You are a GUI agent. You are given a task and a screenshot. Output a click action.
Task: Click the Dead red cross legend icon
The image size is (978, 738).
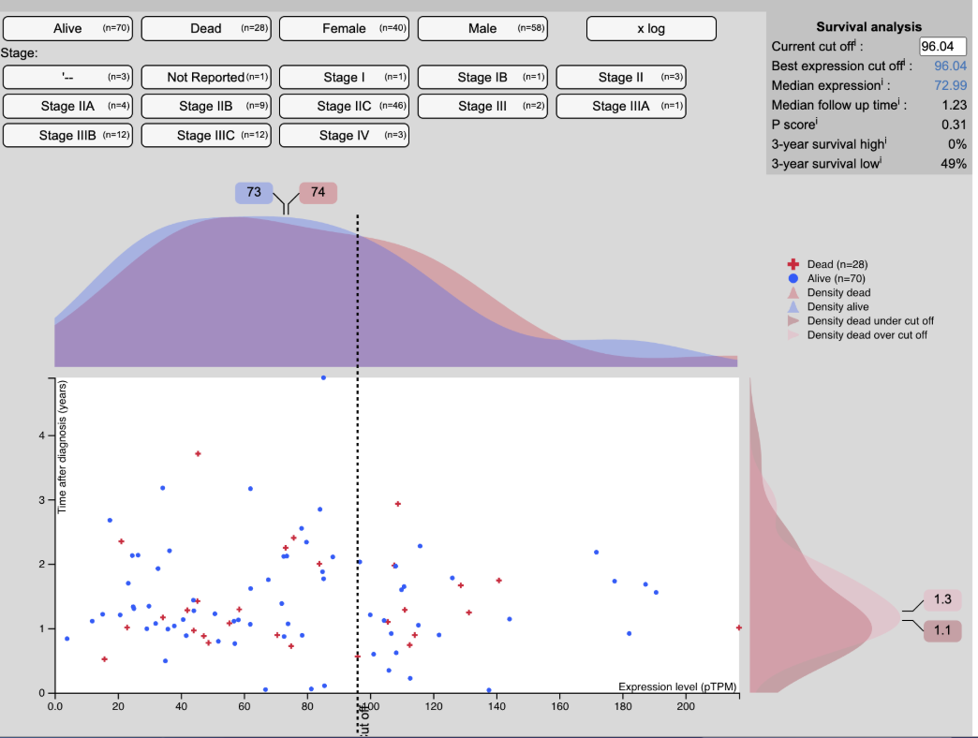point(793,264)
